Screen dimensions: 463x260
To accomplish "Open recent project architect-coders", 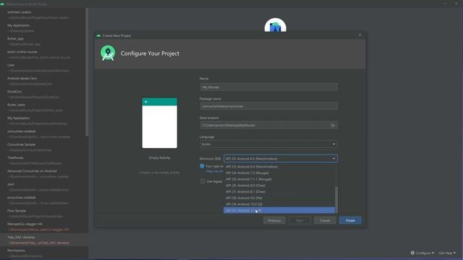I will coord(43,14).
